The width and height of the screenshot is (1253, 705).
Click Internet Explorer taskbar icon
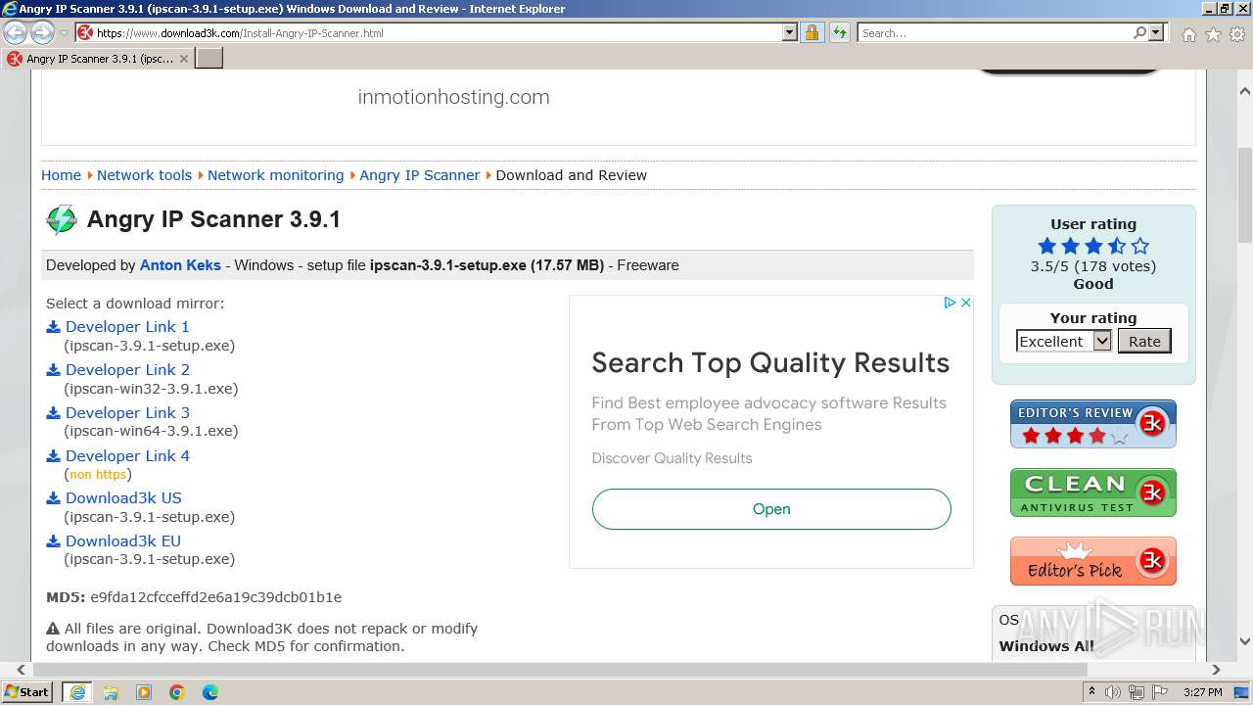pyautogui.click(x=77, y=692)
